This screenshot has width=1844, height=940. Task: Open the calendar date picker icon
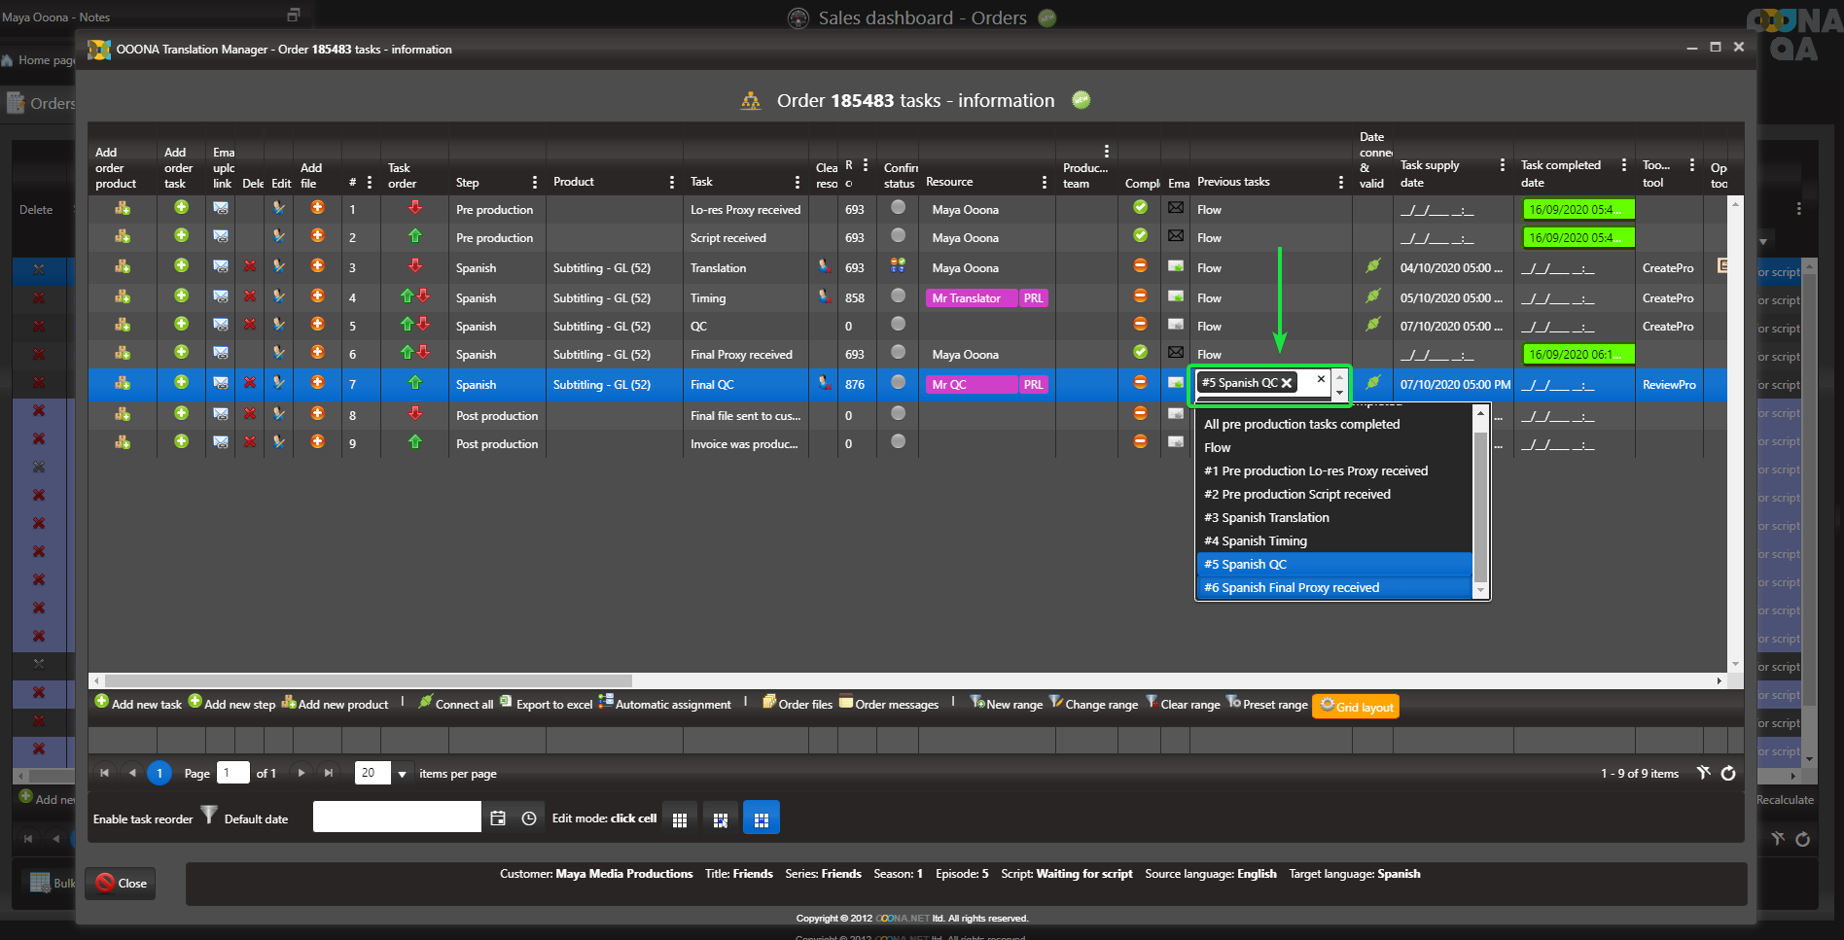pyautogui.click(x=498, y=818)
